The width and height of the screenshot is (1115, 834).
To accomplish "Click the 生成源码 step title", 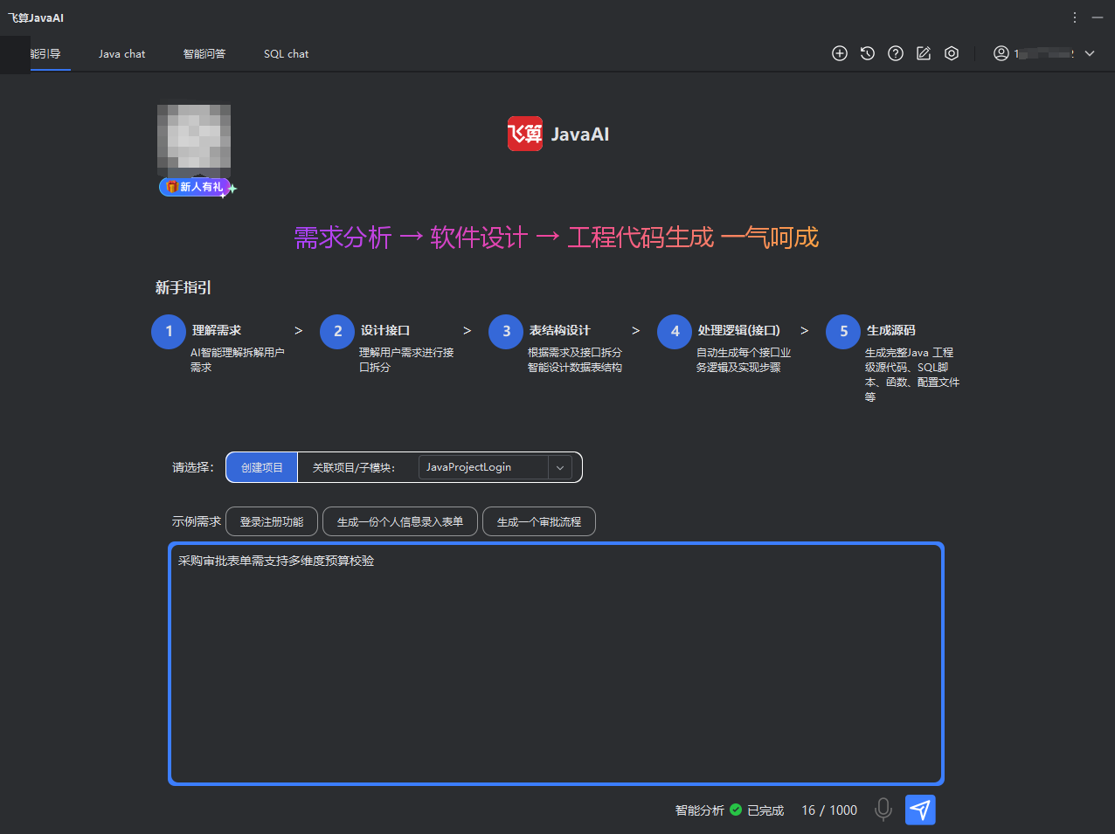I will (x=891, y=330).
